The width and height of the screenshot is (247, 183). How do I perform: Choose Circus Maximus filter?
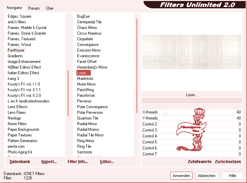click(89, 33)
